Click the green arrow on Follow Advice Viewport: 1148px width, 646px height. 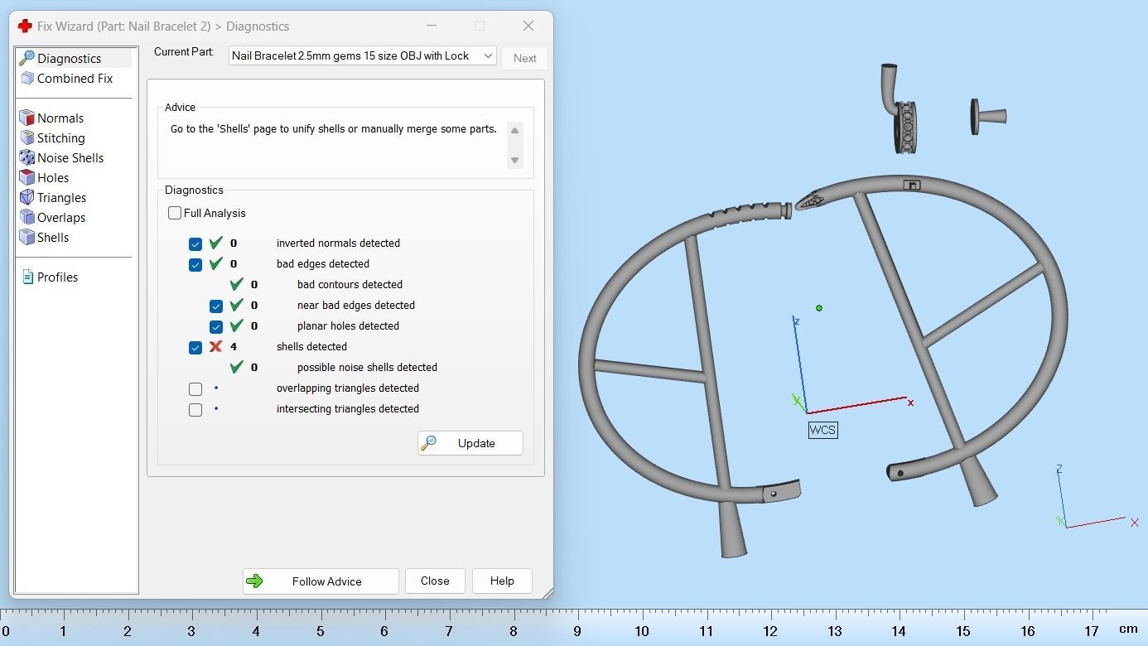pos(254,581)
